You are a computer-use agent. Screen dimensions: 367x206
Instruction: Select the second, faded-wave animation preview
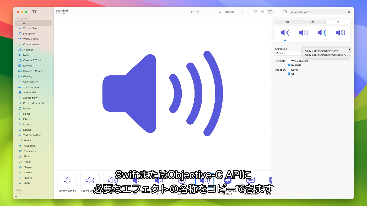point(304,33)
